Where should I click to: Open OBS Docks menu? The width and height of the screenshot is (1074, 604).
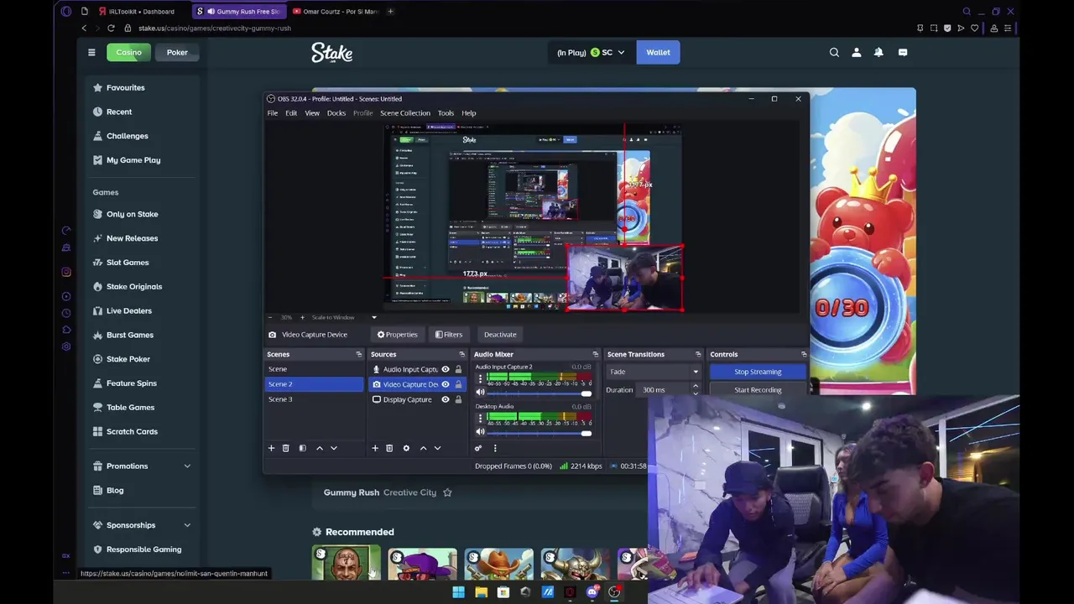336,113
